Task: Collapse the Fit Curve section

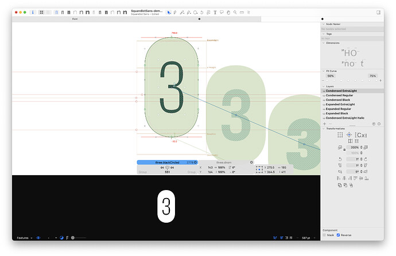Action: pyautogui.click(x=323, y=70)
